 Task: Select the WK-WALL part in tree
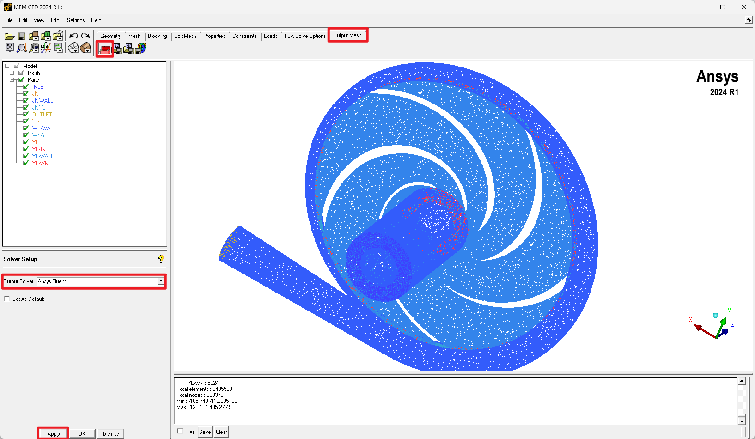(x=44, y=128)
